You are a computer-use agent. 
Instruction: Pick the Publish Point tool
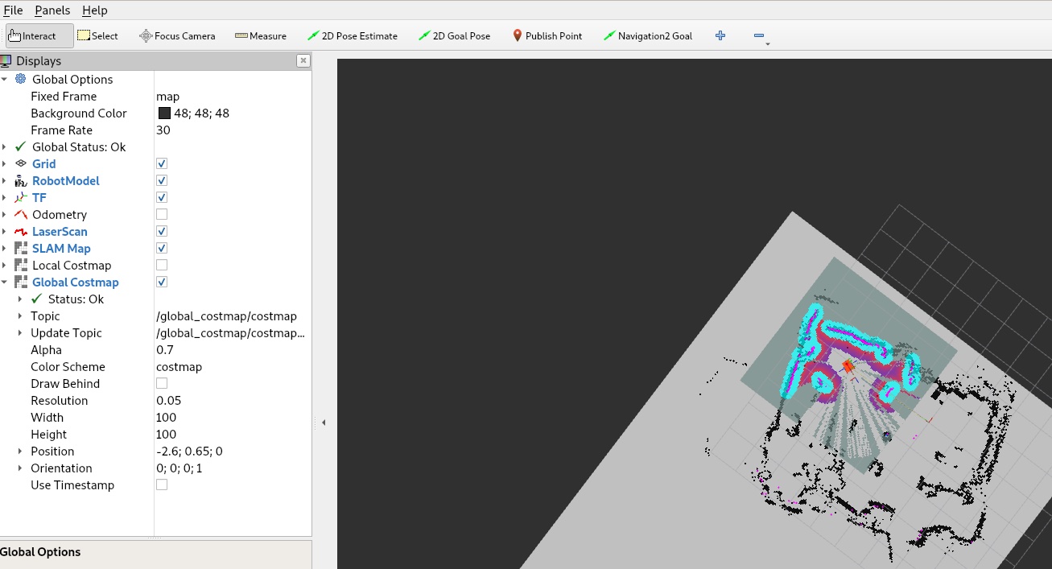click(547, 35)
